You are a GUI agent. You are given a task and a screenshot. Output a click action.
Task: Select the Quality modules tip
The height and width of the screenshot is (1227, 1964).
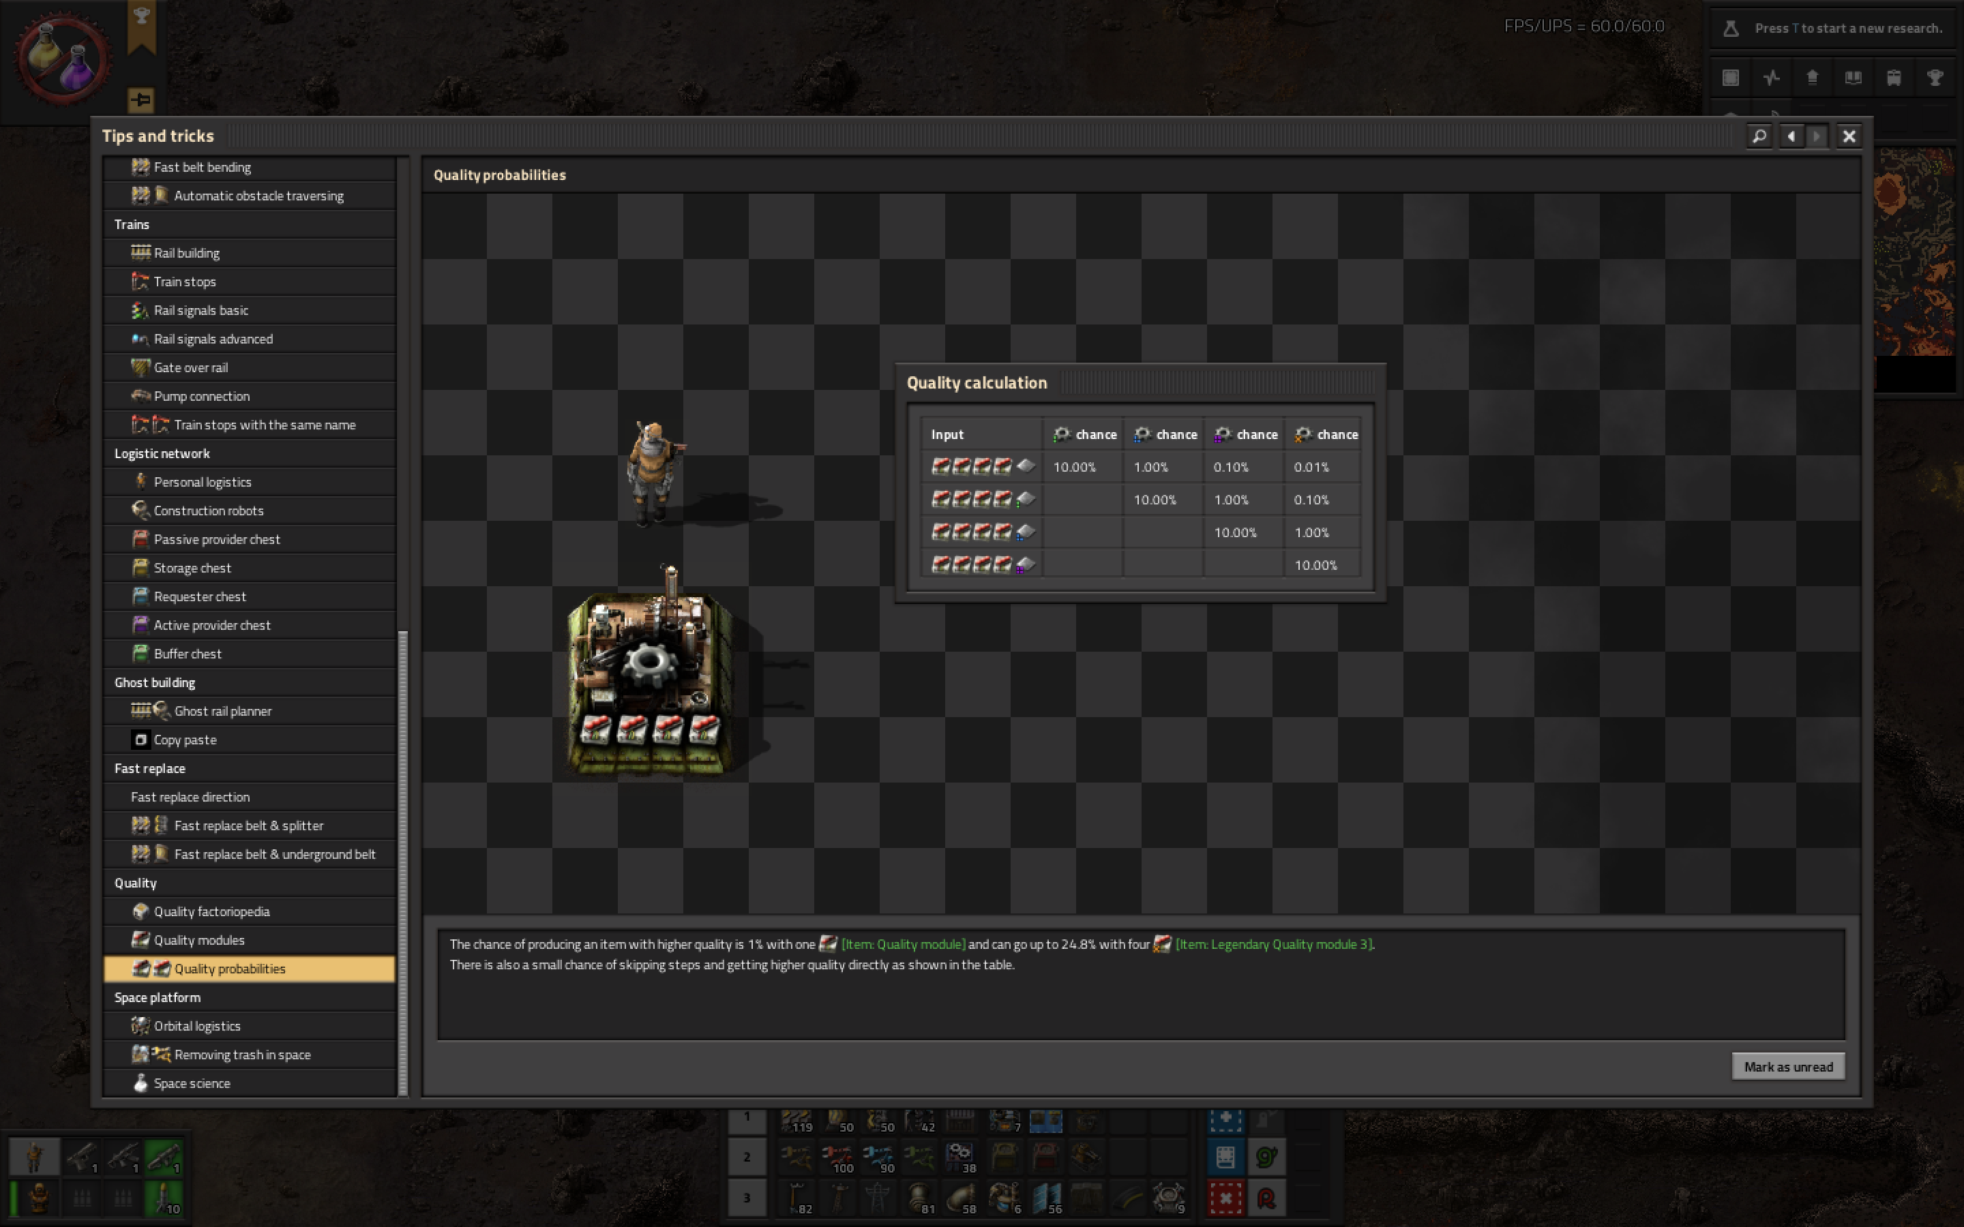point(250,940)
